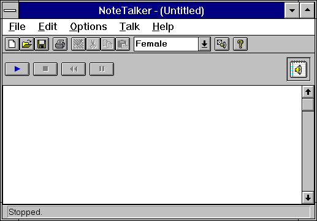The width and height of the screenshot is (317, 221).
Task: Save the note with the floppy disk icon
Action: click(x=42, y=44)
